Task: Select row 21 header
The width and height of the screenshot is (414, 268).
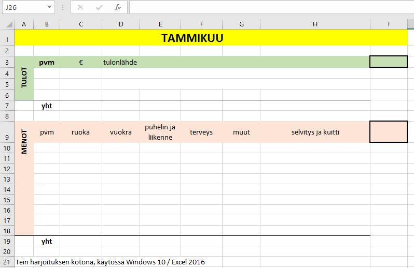Action: (x=7, y=262)
